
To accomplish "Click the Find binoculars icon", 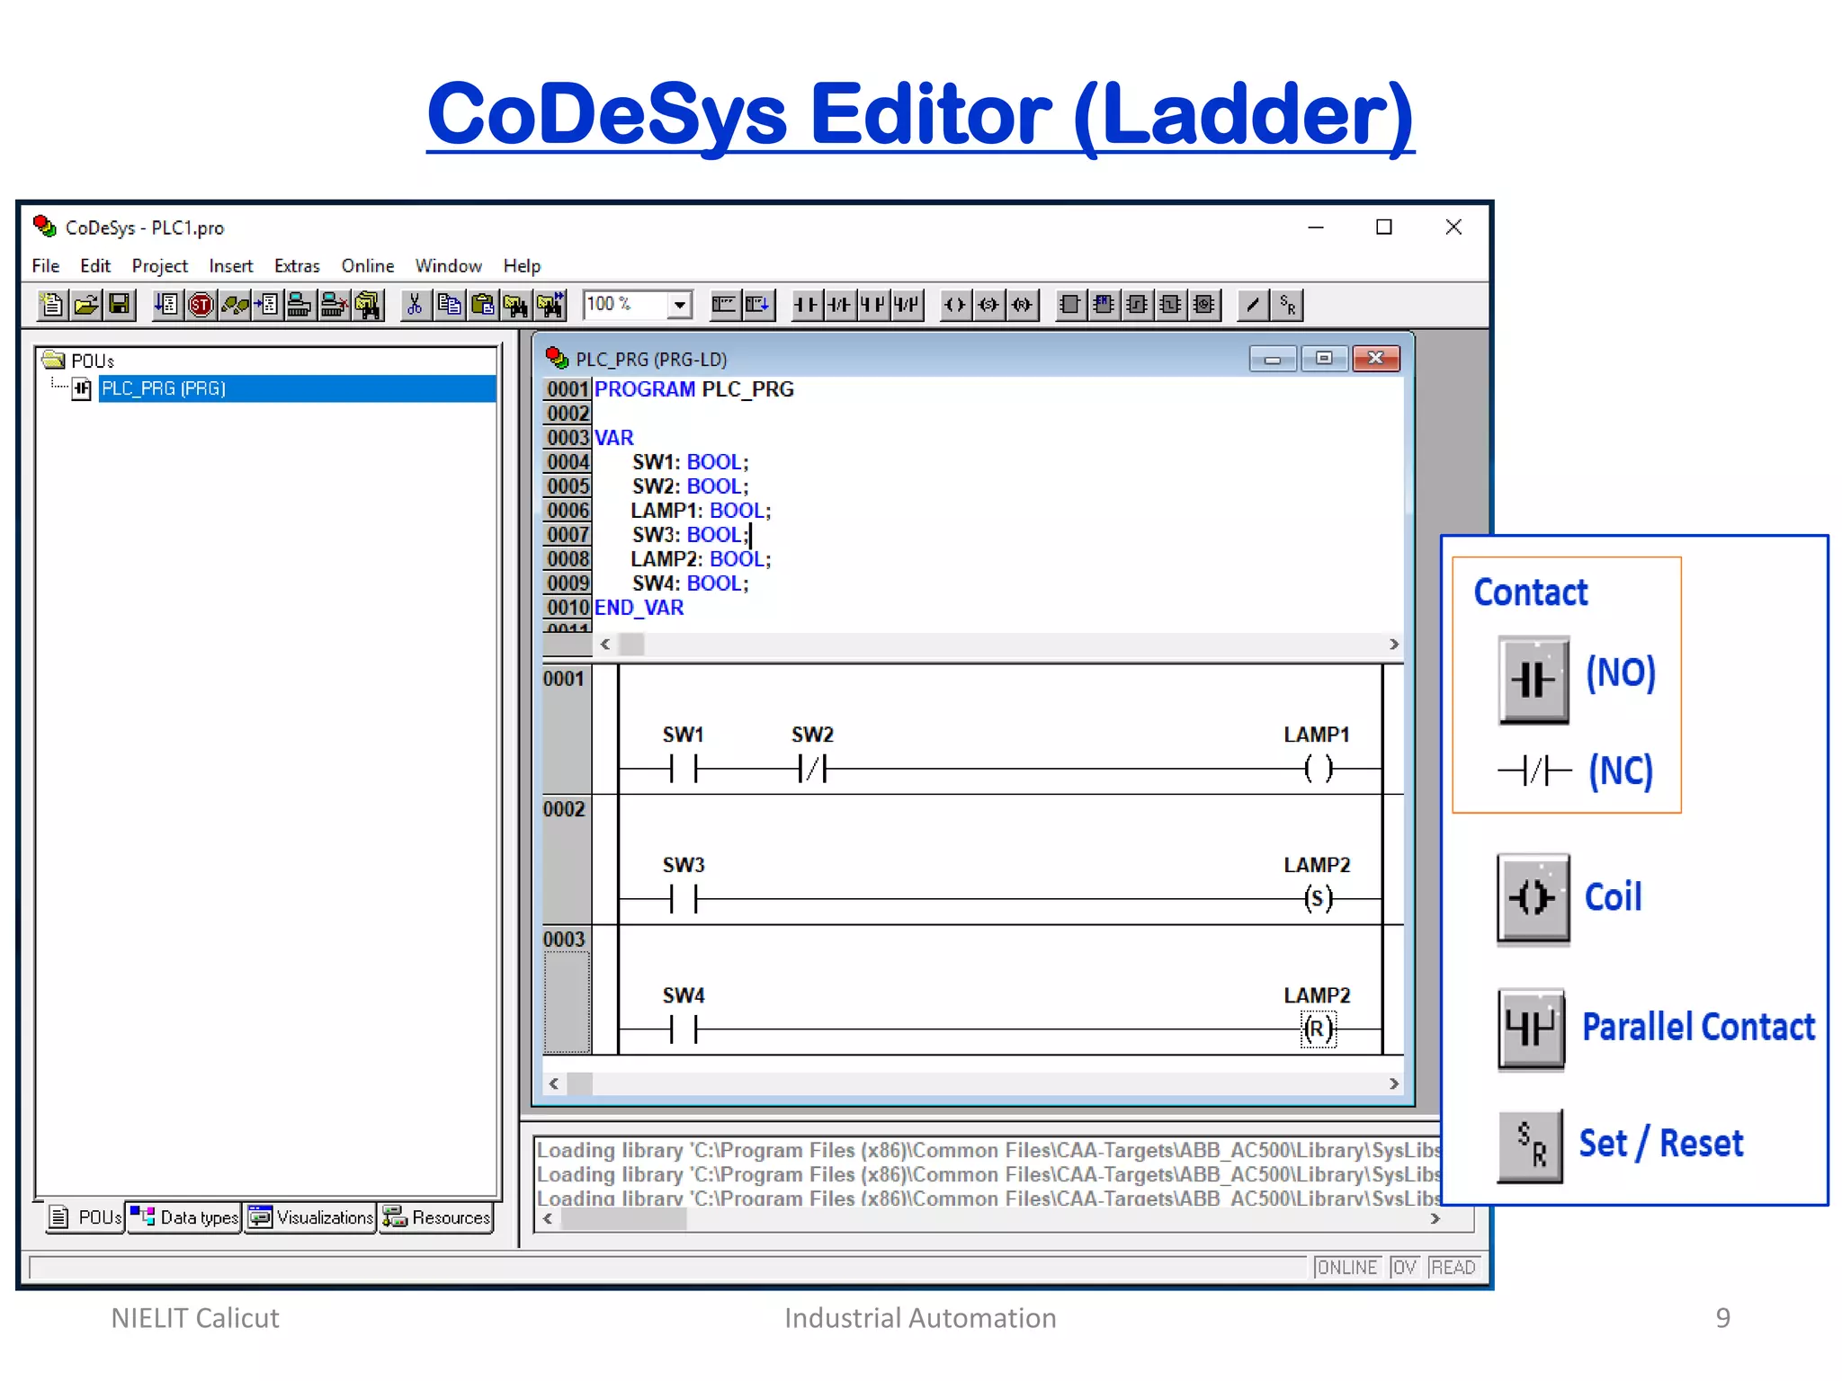I will [516, 305].
